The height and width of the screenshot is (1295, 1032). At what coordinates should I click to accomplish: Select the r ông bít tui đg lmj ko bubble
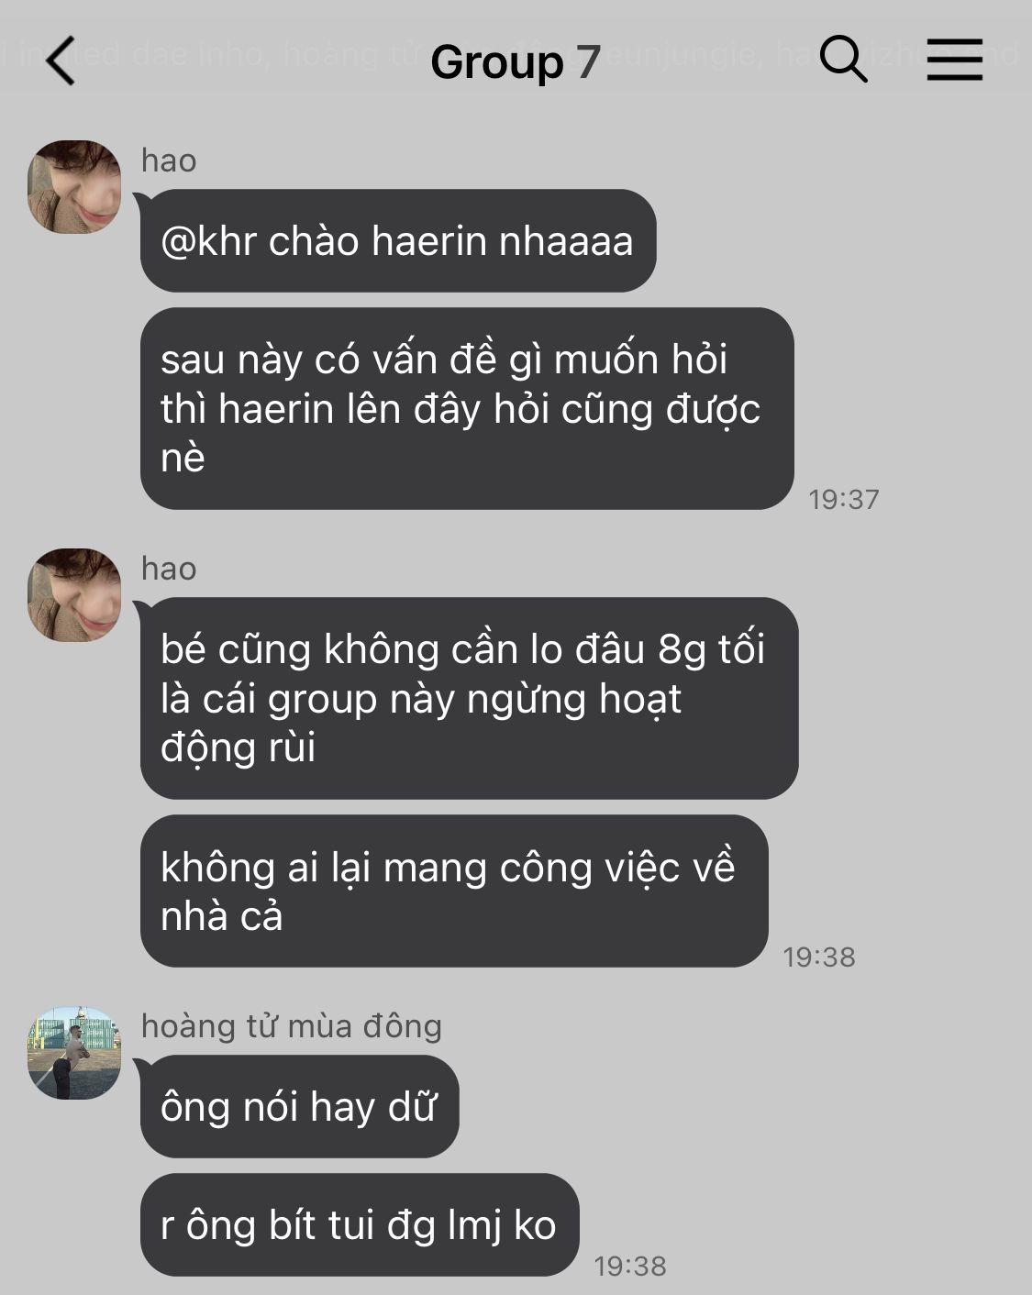360,1224
